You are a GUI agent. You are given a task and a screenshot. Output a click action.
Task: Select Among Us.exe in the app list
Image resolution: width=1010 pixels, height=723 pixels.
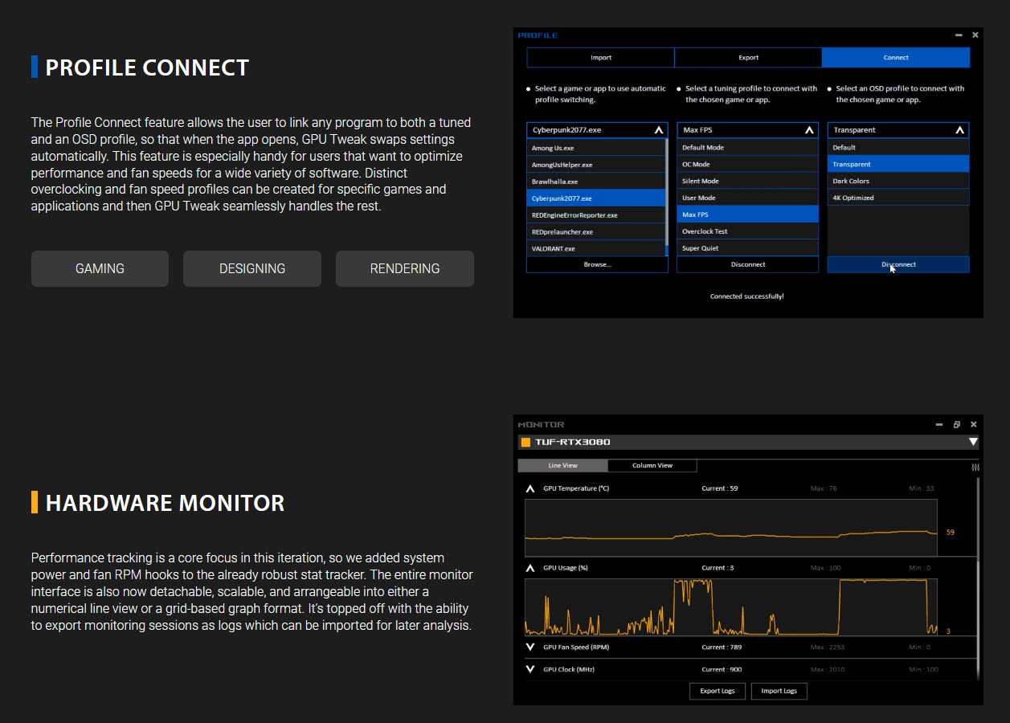(596, 148)
